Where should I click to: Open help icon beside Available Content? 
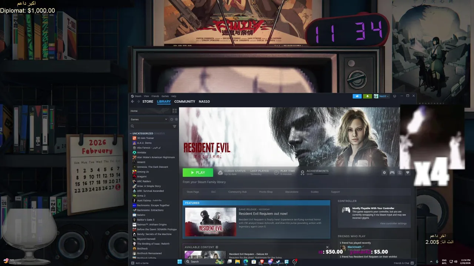[217, 247]
